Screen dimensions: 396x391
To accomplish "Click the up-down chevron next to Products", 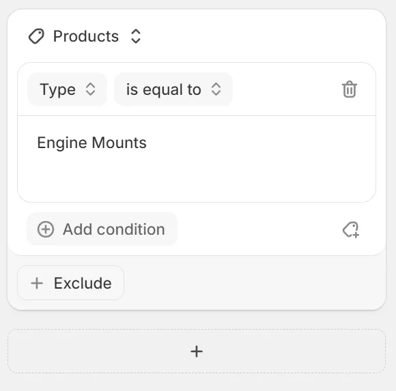I will pos(136,36).
